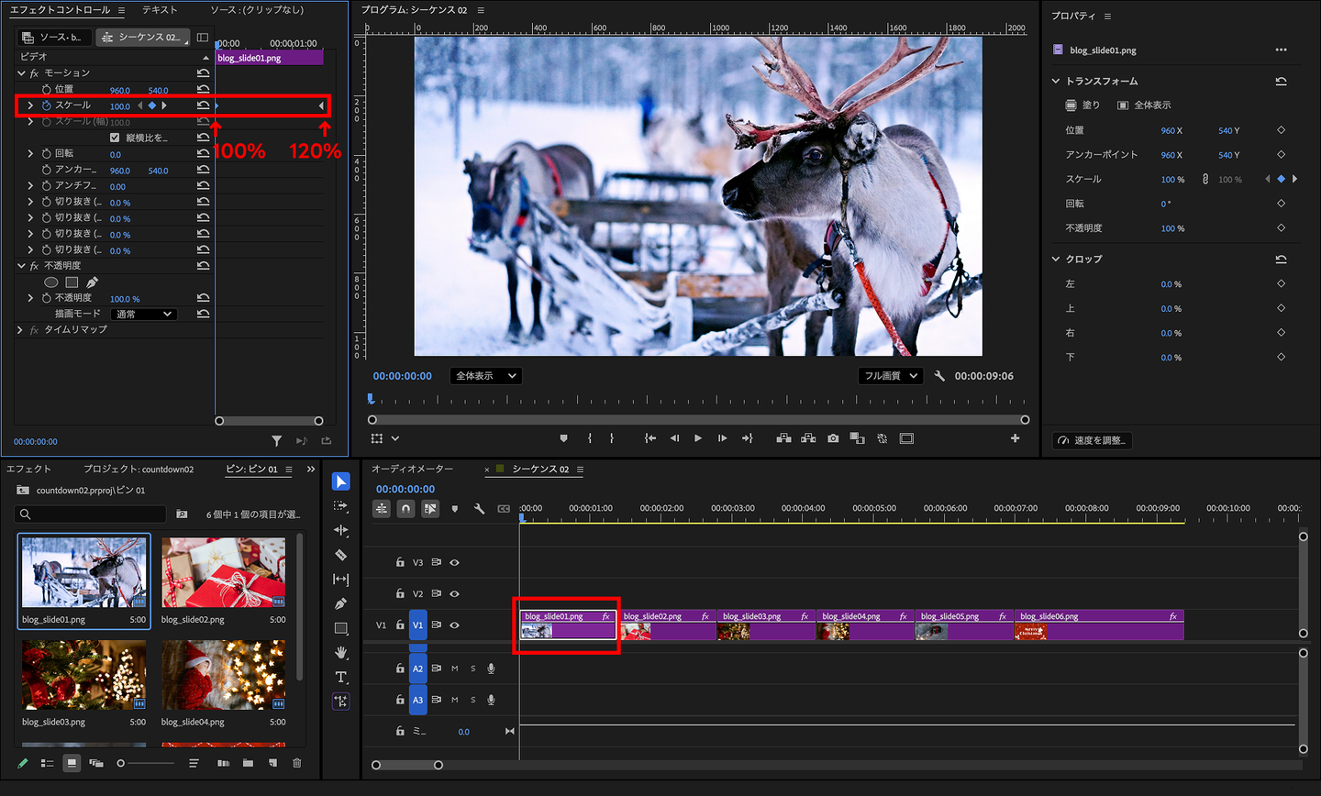
Task: Toggle the uniform scale checkbox
Action: [115, 138]
